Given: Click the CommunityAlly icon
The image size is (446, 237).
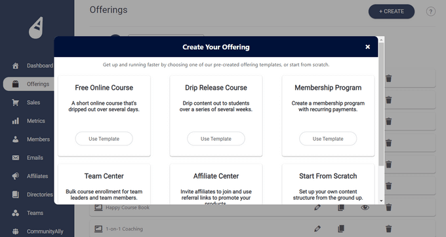Looking at the screenshot, I should [x=15, y=231].
